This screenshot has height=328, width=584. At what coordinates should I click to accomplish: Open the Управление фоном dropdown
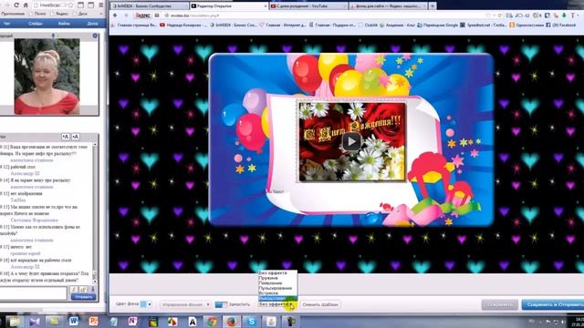pos(185,304)
